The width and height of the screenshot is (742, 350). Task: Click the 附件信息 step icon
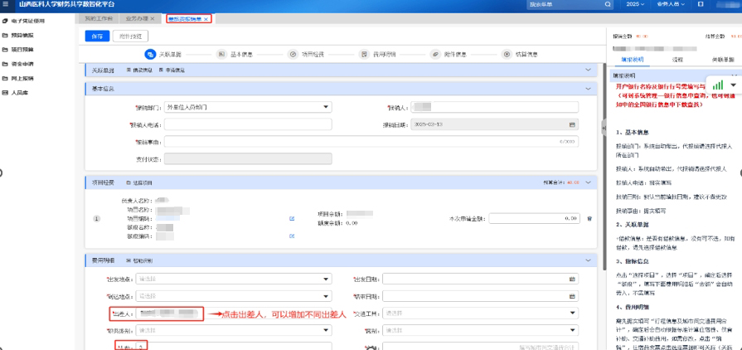435,55
